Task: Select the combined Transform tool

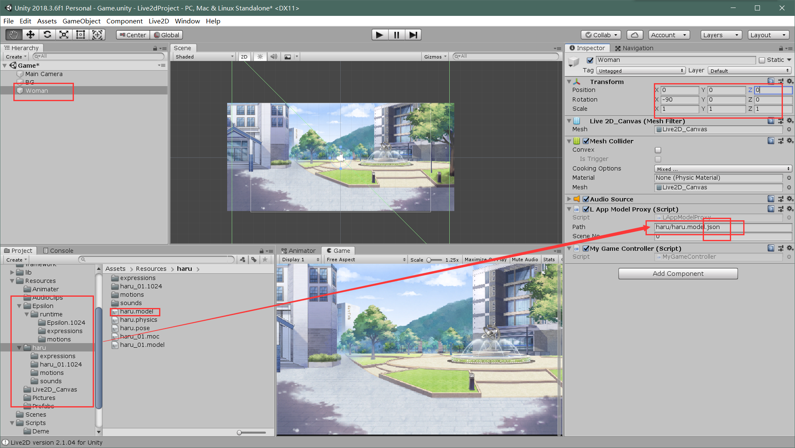Action: [x=97, y=35]
